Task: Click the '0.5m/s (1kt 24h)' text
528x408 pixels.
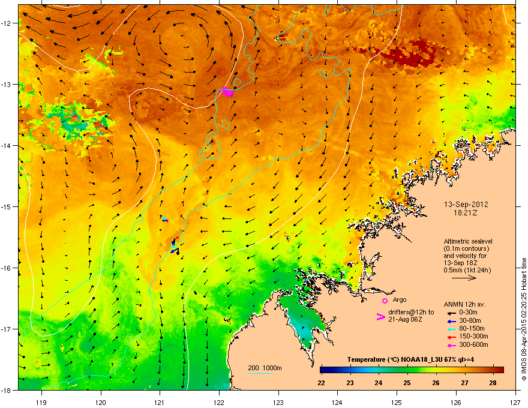Action: point(467,270)
